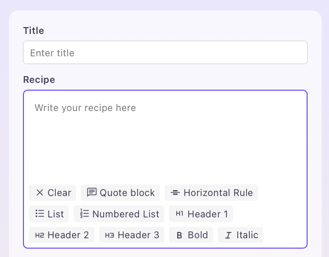Insert a Quote block via its label

(127, 193)
